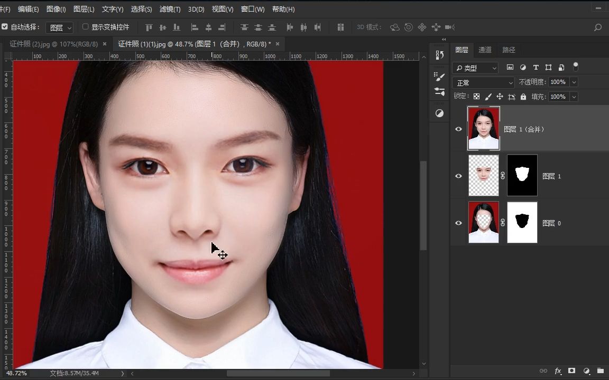This screenshot has height=380, width=609.
Task: Open the 编辑(E) menu
Action: pyautogui.click(x=29, y=9)
